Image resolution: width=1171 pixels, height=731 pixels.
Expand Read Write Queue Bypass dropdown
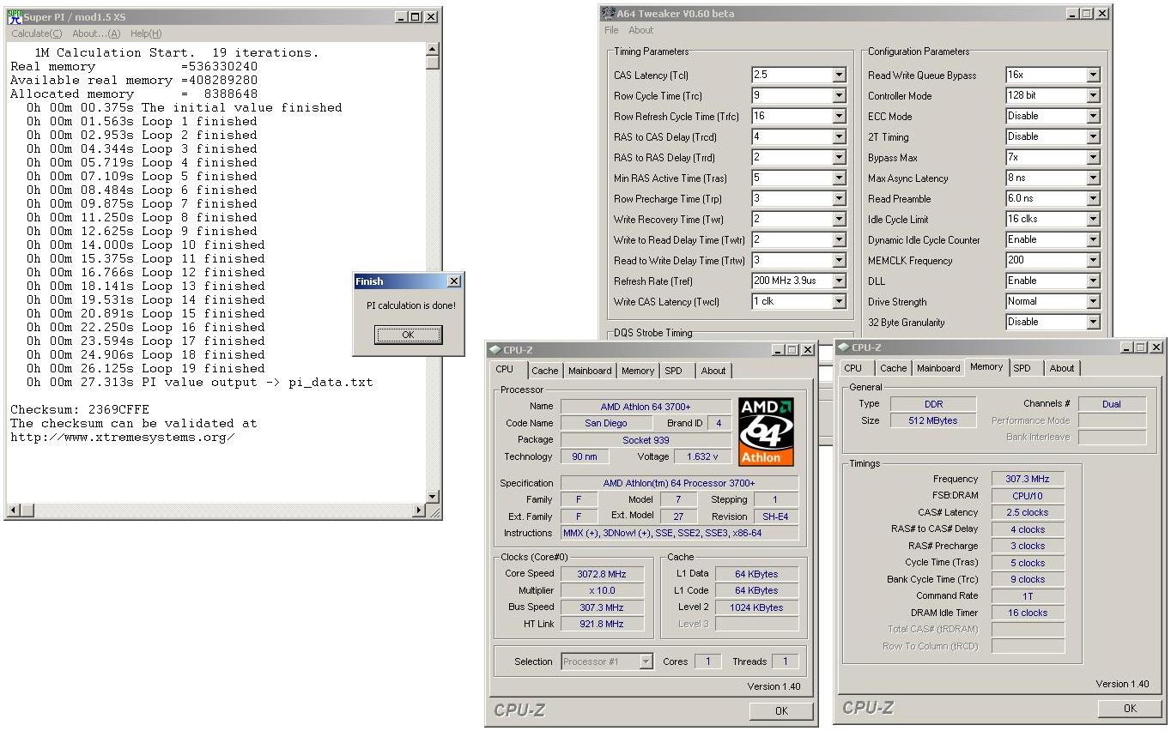click(x=1093, y=76)
